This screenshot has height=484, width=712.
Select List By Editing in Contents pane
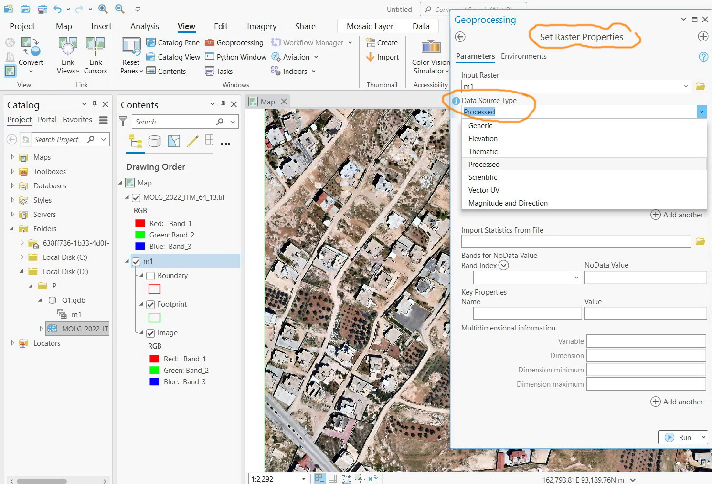[192, 141]
